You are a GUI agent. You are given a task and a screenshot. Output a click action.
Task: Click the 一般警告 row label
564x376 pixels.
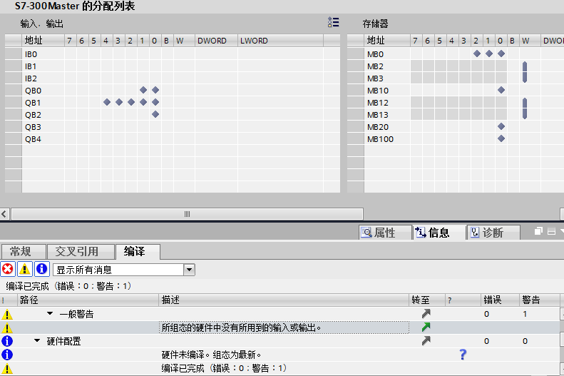coord(76,314)
